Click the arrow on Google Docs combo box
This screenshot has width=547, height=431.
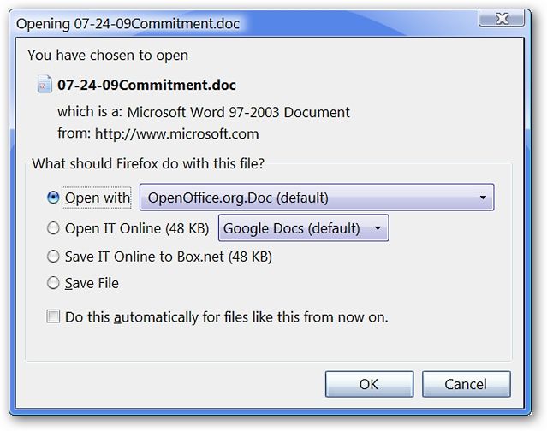(x=378, y=228)
